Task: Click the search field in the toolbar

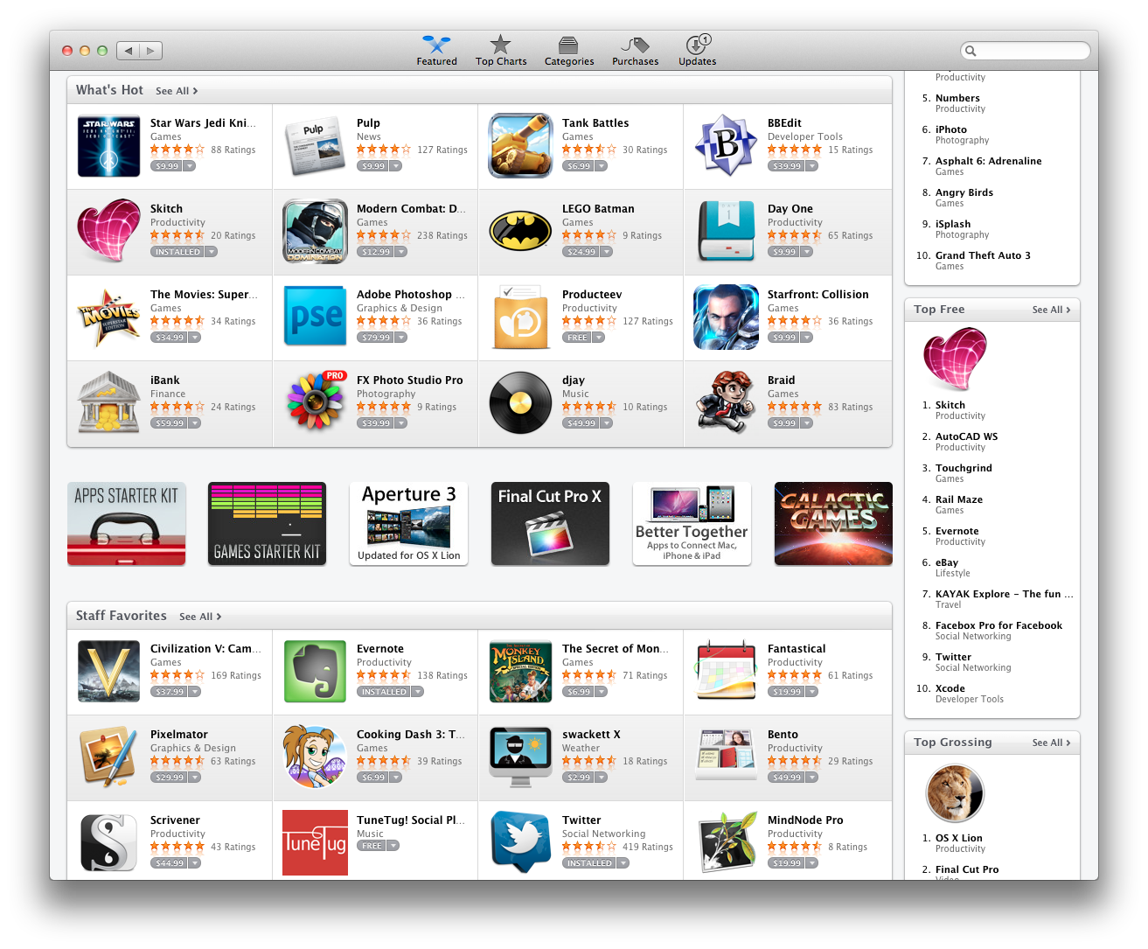Action: [1026, 51]
